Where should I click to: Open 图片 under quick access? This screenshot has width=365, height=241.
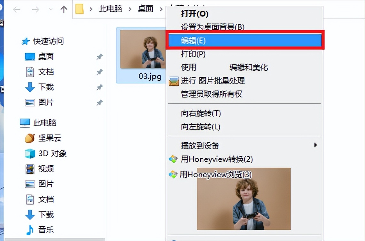pos(46,102)
